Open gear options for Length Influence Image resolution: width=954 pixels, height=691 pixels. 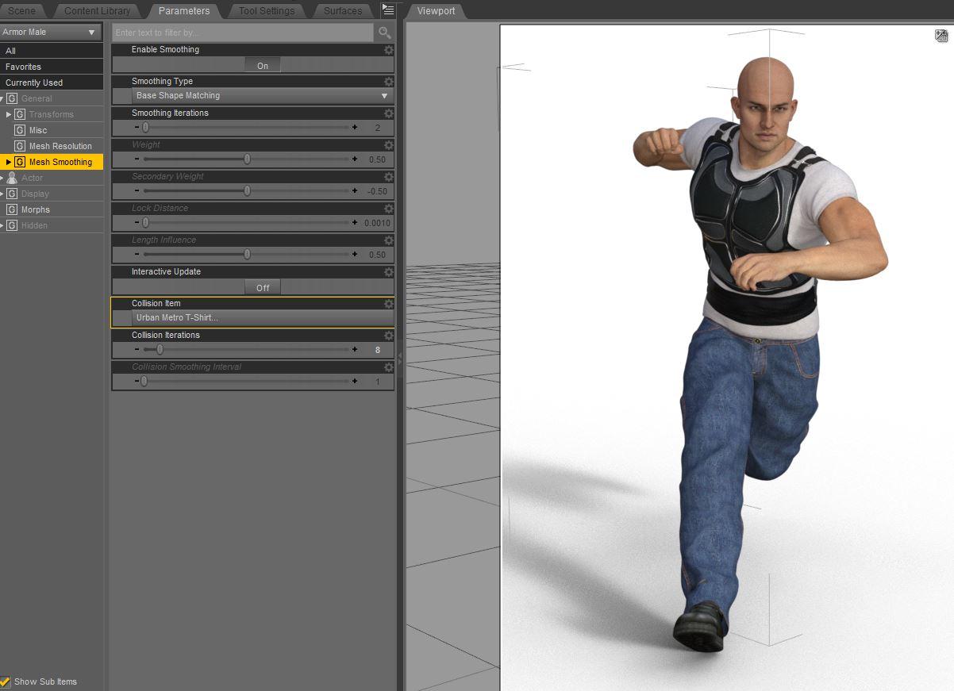(x=389, y=240)
